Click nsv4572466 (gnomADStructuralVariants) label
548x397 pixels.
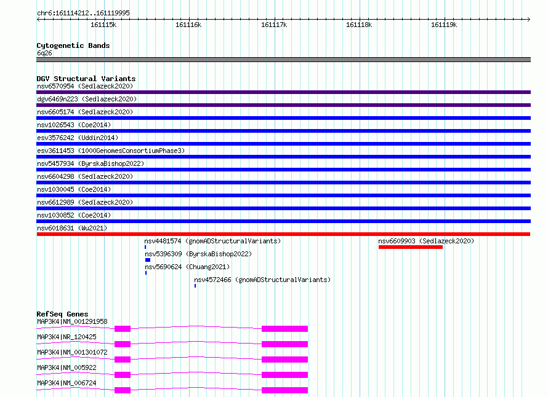coord(262,280)
